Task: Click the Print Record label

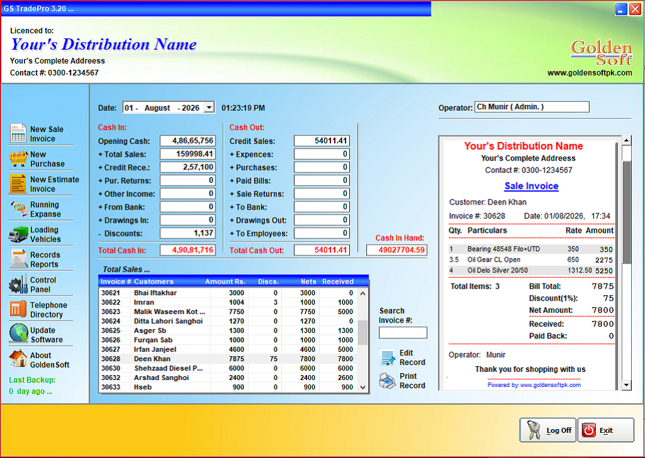Action: [x=412, y=381]
